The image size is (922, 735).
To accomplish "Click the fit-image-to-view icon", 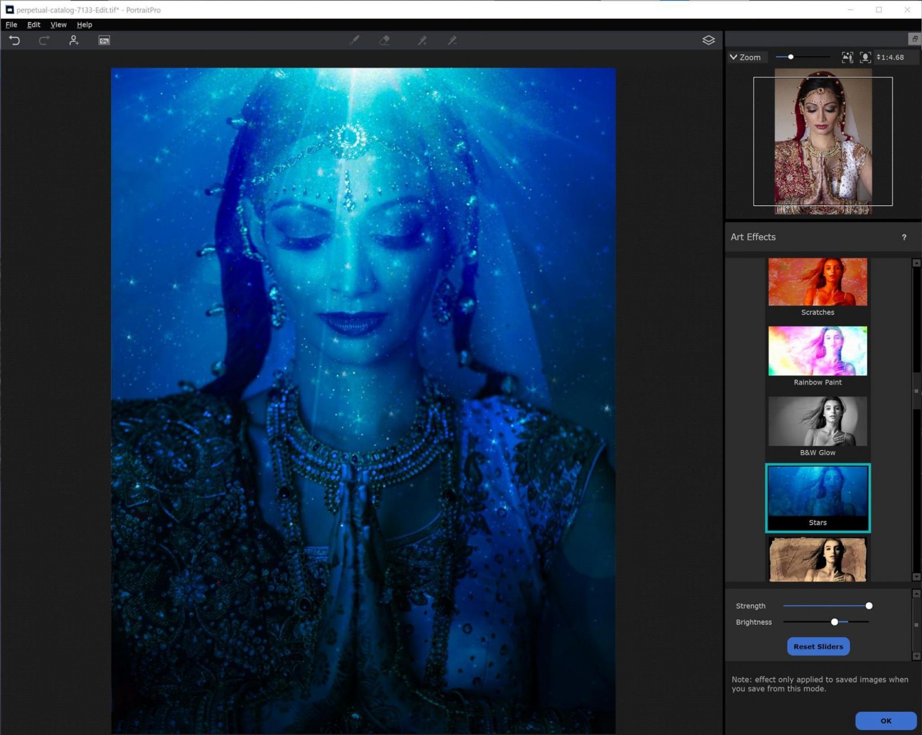I will click(847, 57).
